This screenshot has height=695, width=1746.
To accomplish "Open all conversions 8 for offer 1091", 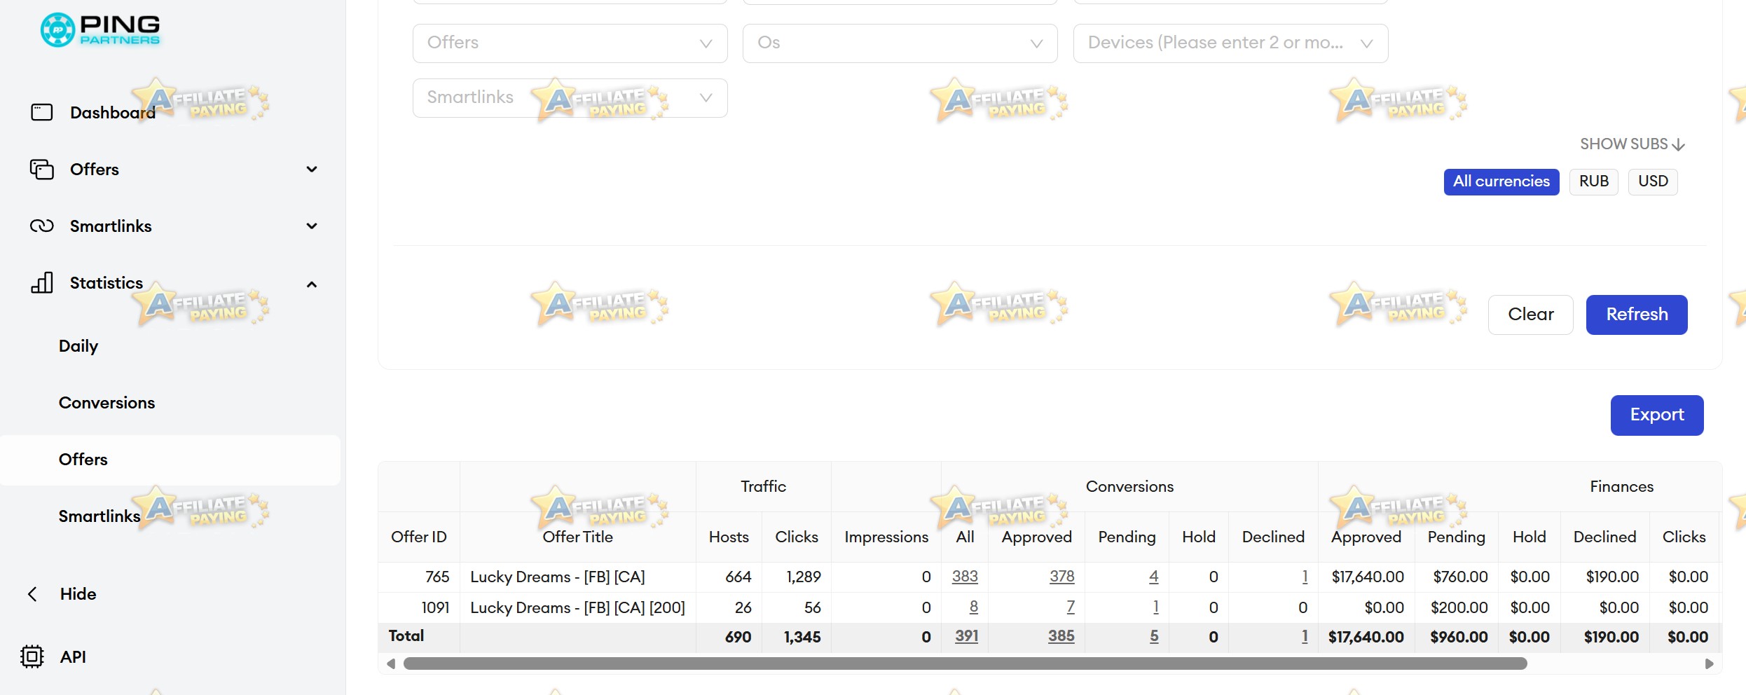I will pyautogui.click(x=973, y=607).
